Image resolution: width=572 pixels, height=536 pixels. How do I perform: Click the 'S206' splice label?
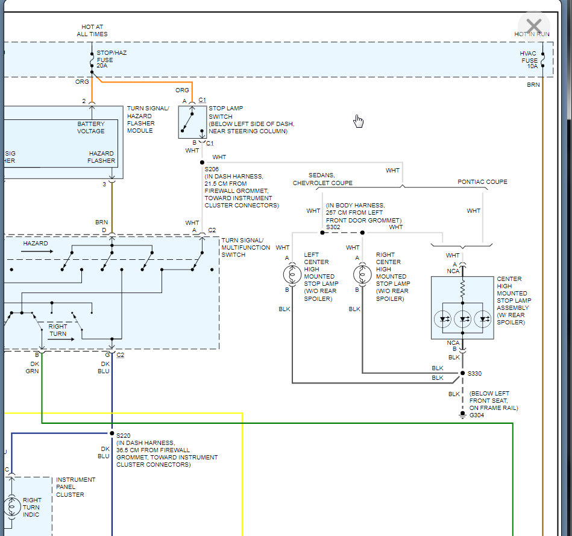pos(211,169)
